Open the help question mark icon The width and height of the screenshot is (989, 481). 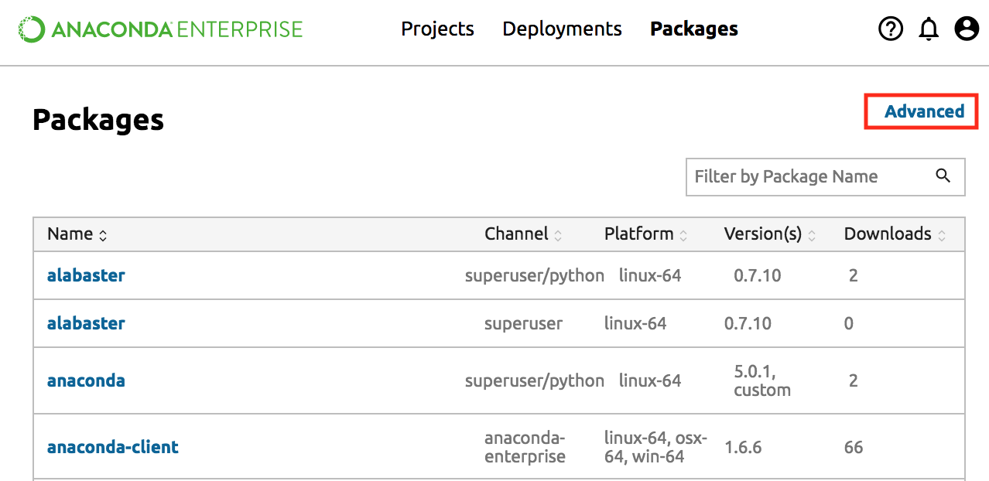click(x=891, y=29)
